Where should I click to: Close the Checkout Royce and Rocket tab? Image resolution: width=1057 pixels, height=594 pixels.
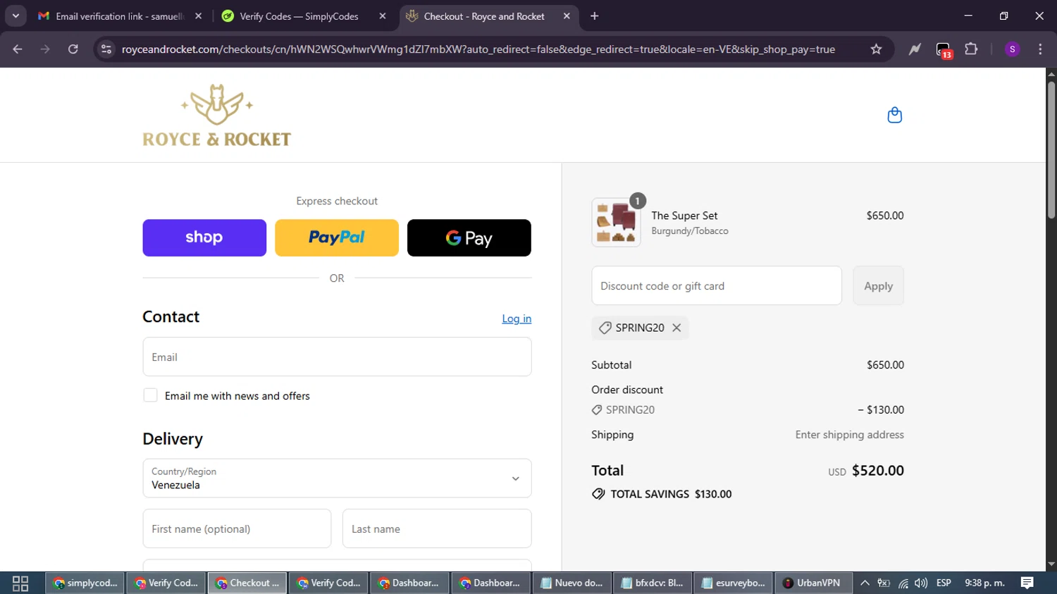(x=567, y=16)
